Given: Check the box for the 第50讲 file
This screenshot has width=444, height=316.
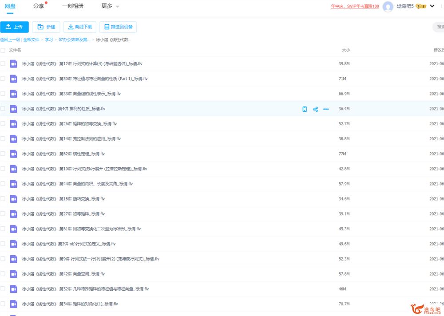Looking at the screenshot, I should click(3, 79).
